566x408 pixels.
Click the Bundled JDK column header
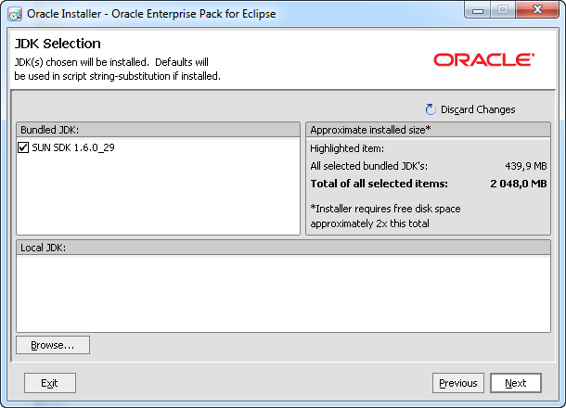[x=158, y=130]
